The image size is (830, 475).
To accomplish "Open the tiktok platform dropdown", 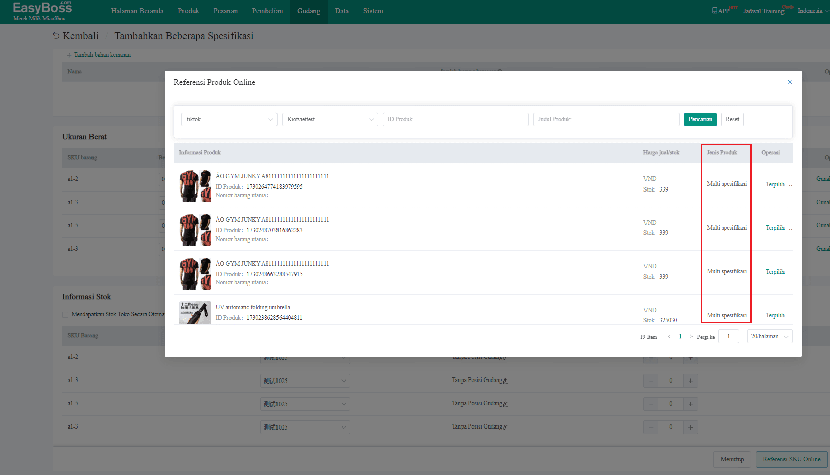I will click(229, 119).
